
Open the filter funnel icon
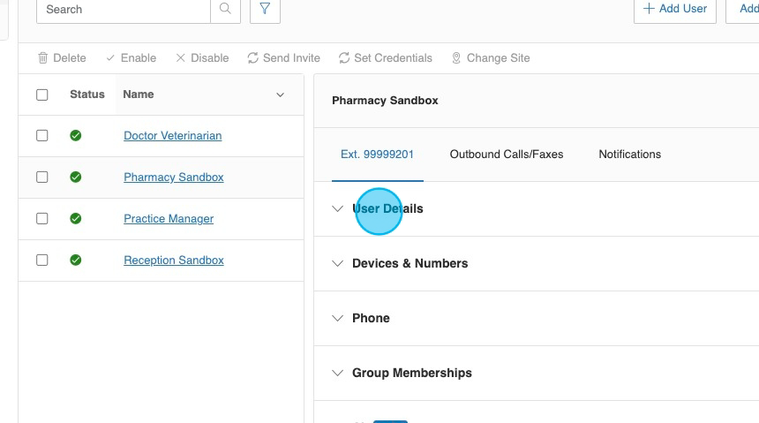(264, 9)
